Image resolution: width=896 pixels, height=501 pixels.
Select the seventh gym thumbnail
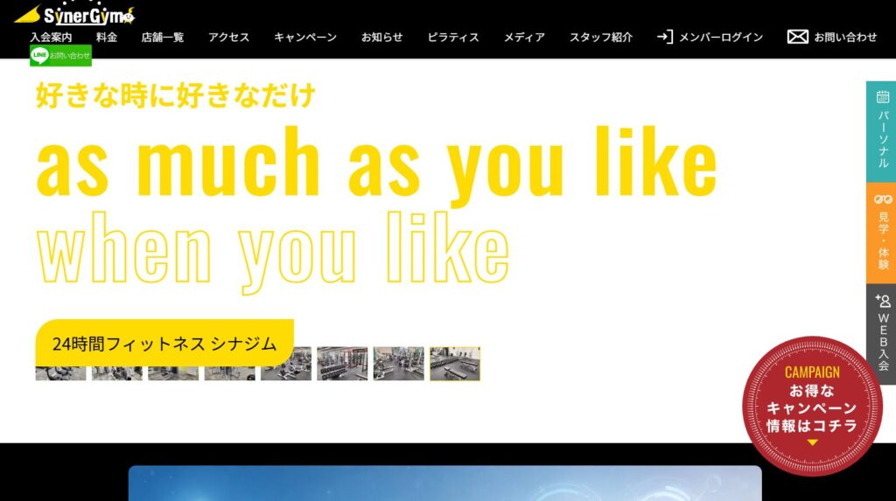pos(399,364)
